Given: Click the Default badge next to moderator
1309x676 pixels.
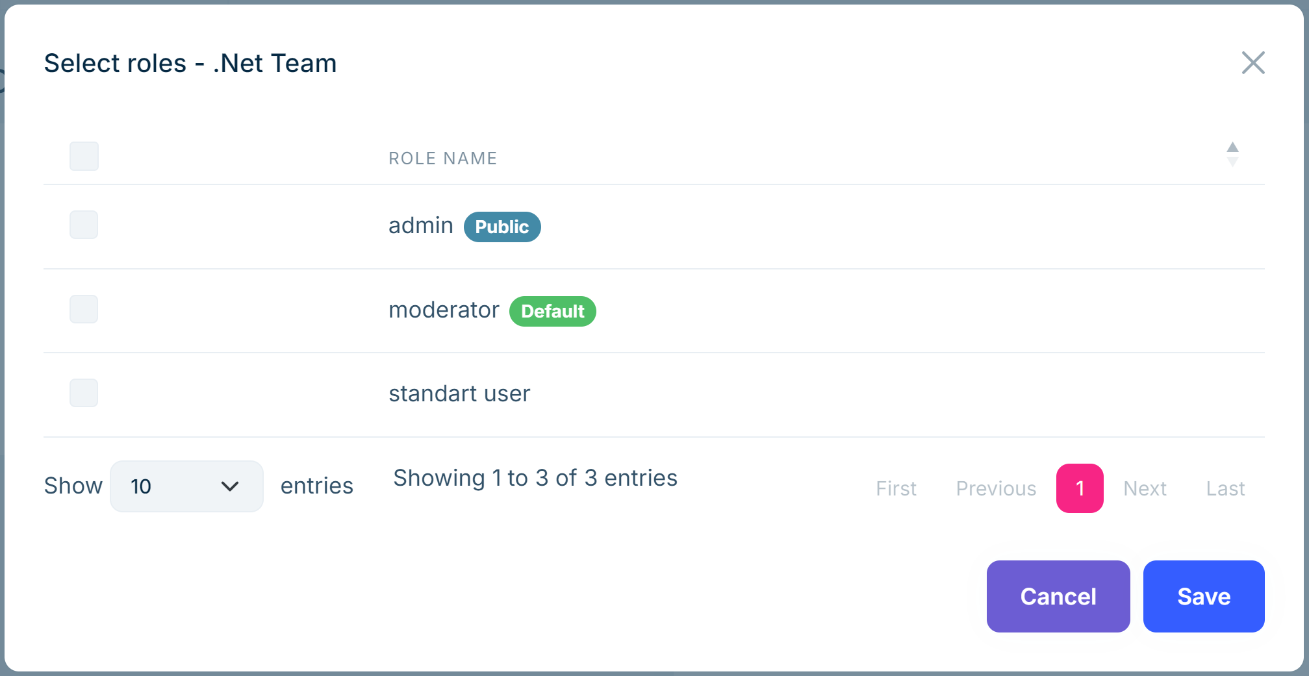Looking at the screenshot, I should [552, 311].
